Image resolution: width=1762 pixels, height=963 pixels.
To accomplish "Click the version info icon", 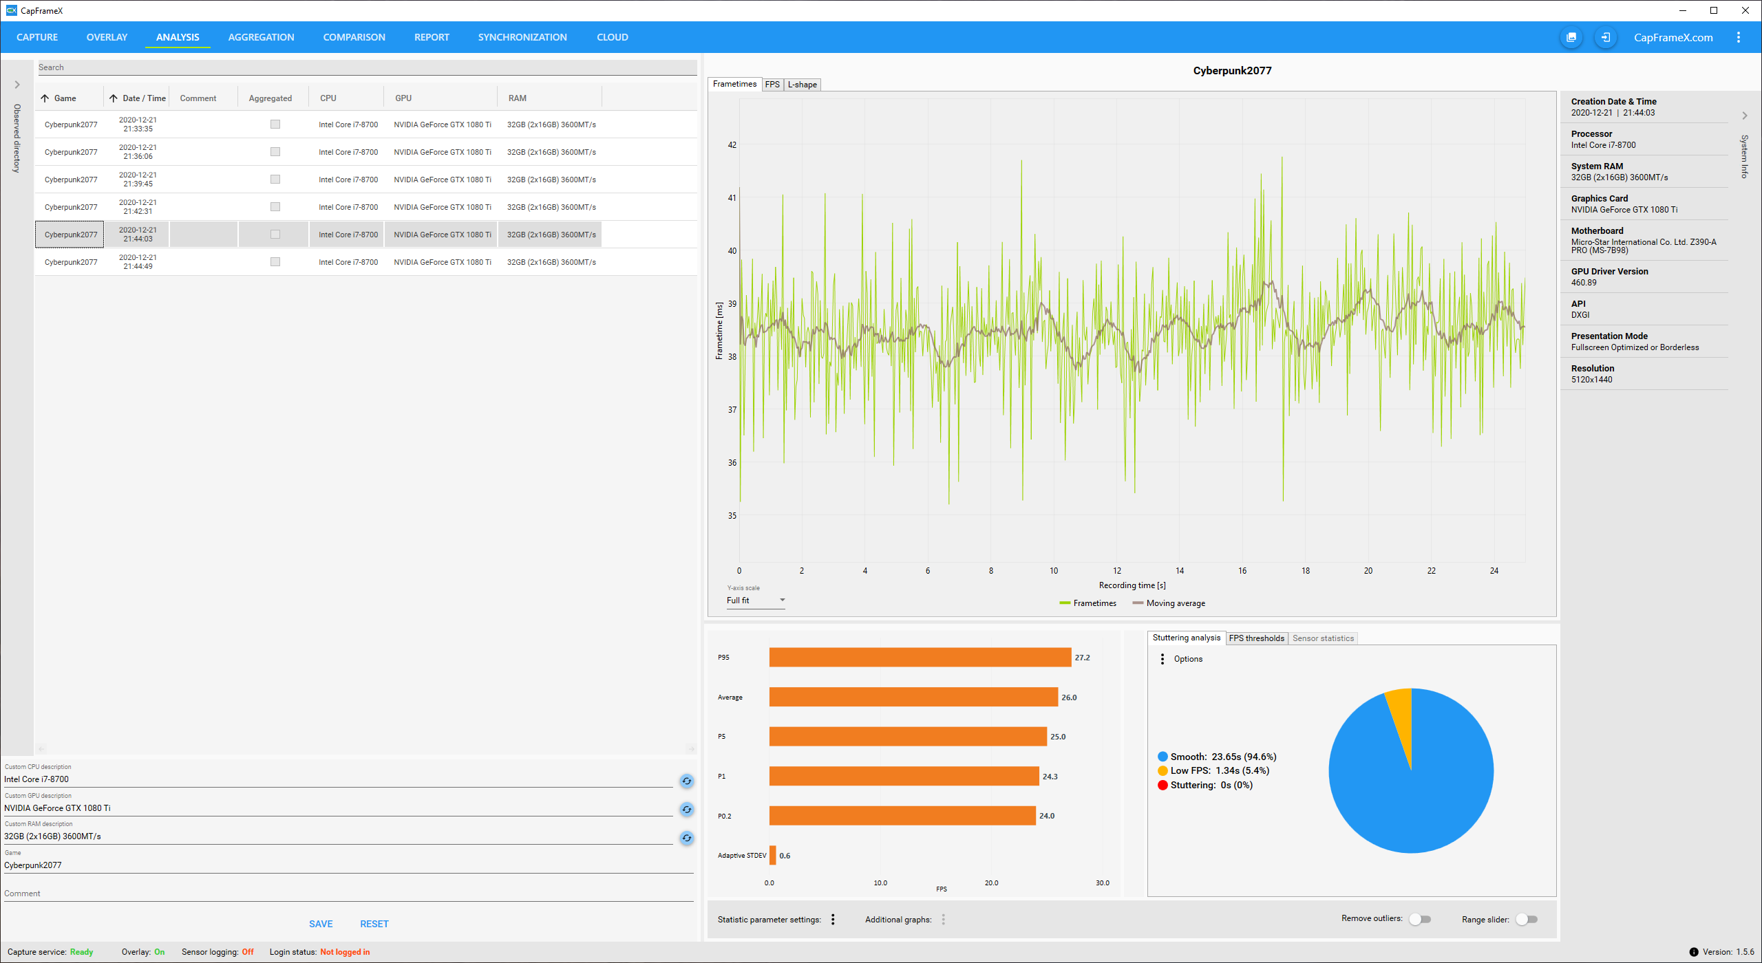I will 1693,952.
